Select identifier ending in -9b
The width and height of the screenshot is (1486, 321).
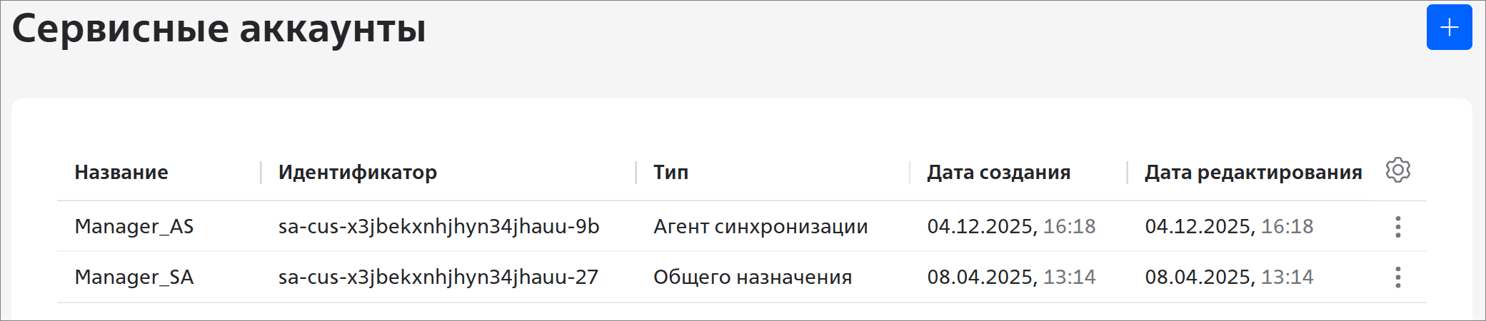click(438, 227)
